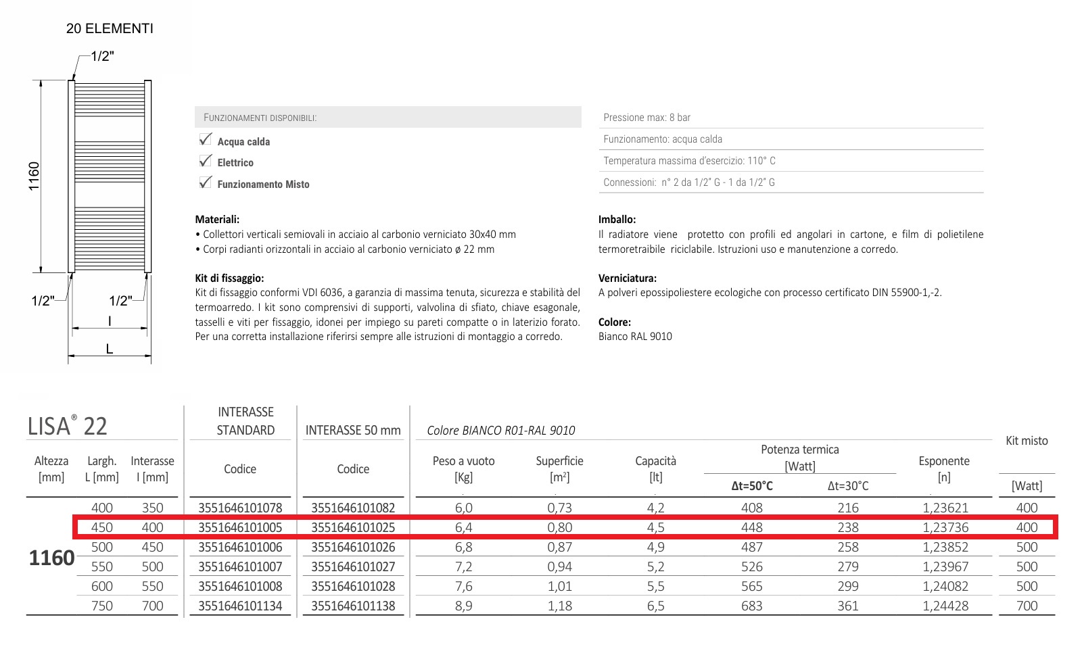Click the 1160 height label in table
1082x653 pixels.
[x=51, y=558]
